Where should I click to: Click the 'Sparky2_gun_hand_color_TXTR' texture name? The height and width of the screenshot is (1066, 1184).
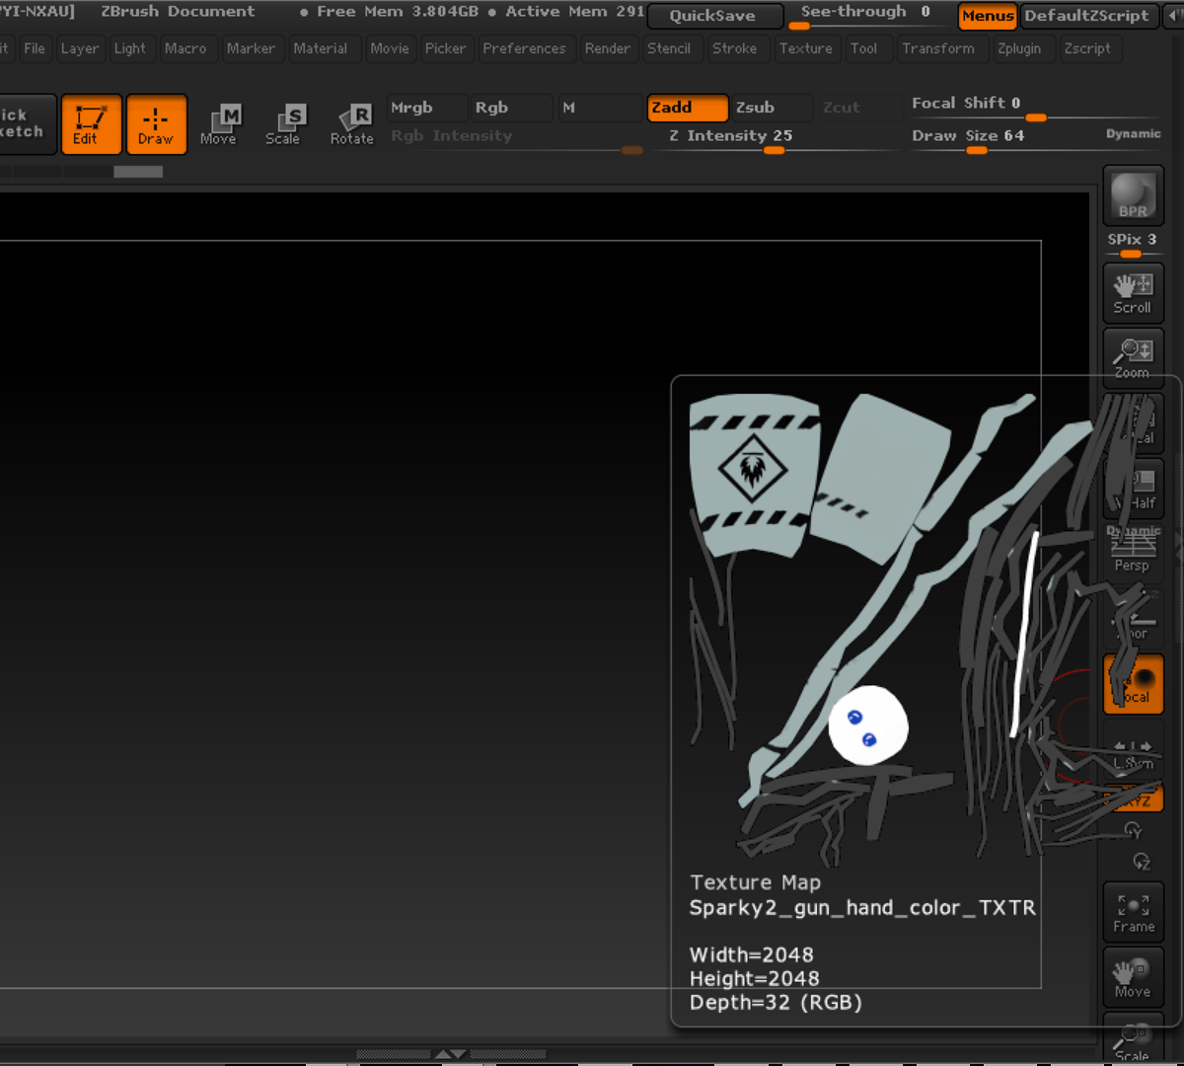coord(863,908)
